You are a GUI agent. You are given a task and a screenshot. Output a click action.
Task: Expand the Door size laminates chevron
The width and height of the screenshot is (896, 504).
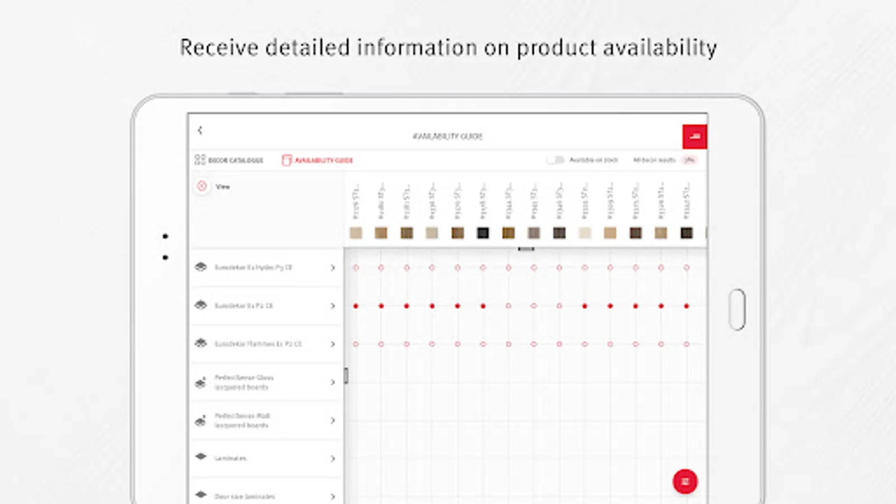333,497
